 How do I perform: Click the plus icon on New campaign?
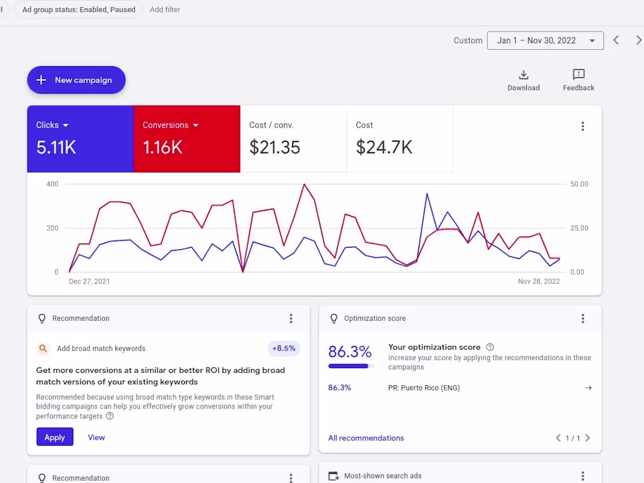click(41, 80)
